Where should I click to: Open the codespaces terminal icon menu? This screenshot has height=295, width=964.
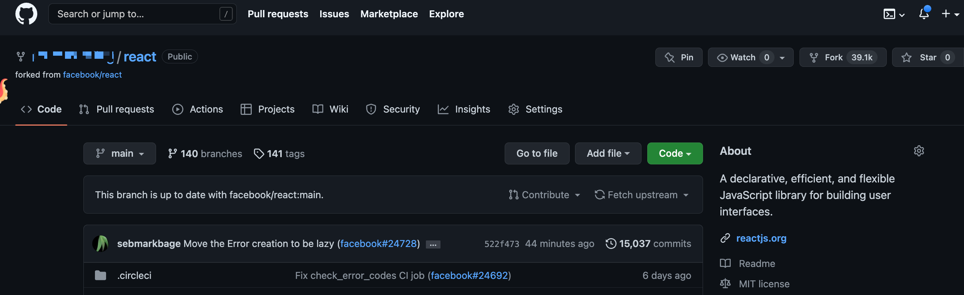click(x=894, y=14)
